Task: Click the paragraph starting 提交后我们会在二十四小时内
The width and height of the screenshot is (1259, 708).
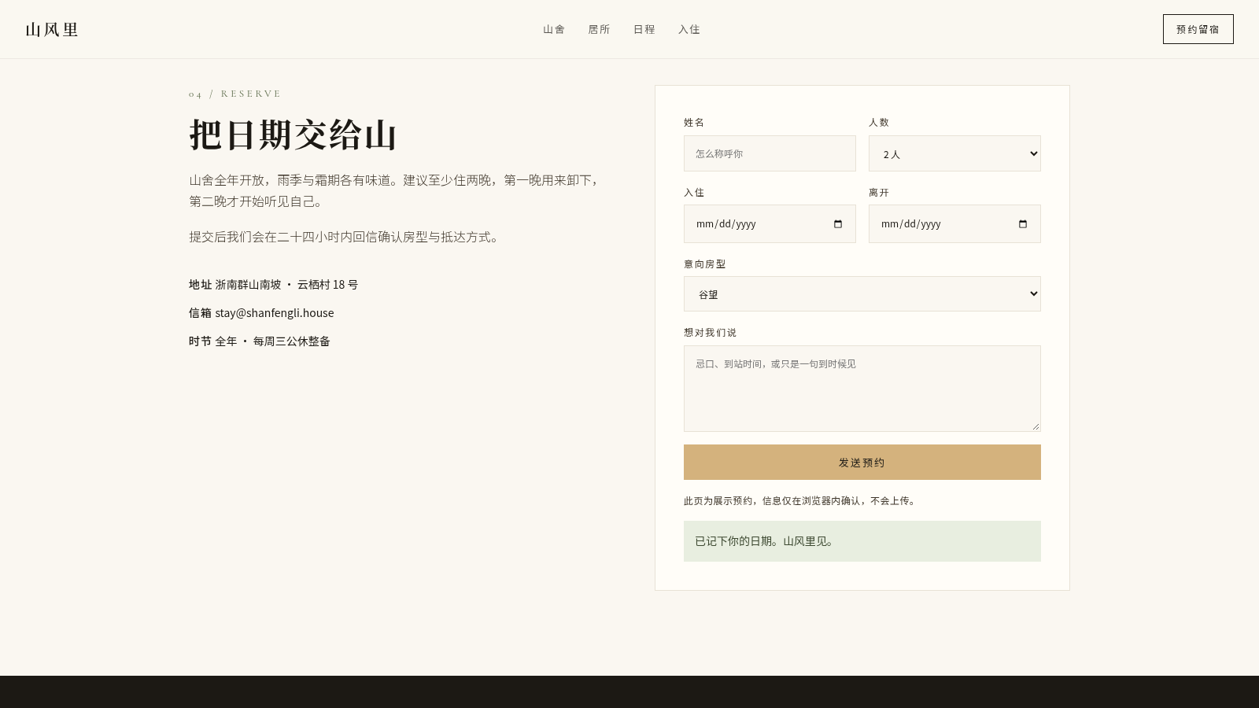Action: (345, 237)
